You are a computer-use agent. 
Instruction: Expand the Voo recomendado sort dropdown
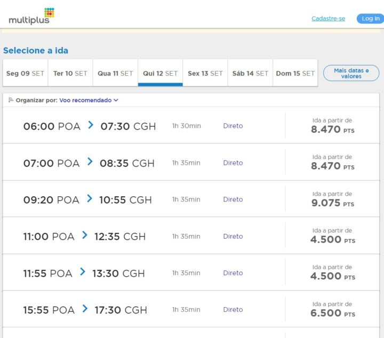tap(89, 100)
